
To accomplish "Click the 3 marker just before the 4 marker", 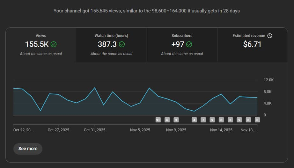I will tap(176, 120).
